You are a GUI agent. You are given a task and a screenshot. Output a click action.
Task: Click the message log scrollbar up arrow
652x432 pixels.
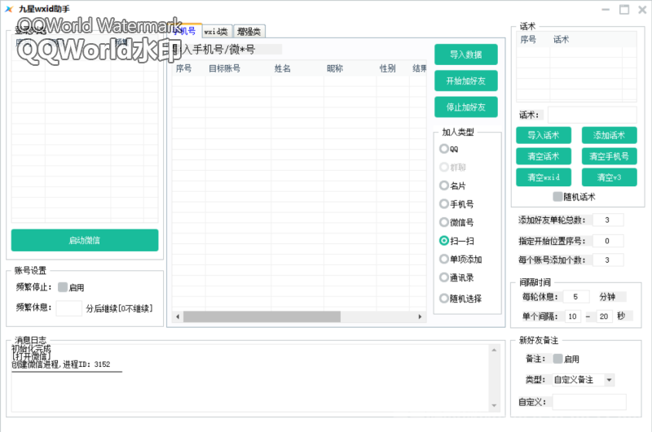(494, 350)
